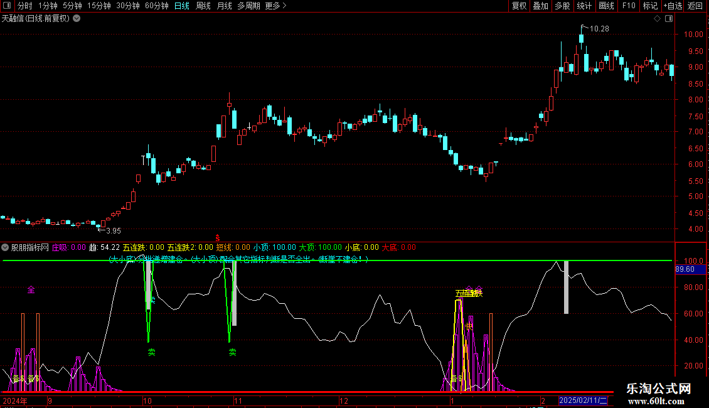Click the first green 卖 signal label
The height and width of the screenshot is (408, 709).
pyautogui.click(x=151, y=352)
